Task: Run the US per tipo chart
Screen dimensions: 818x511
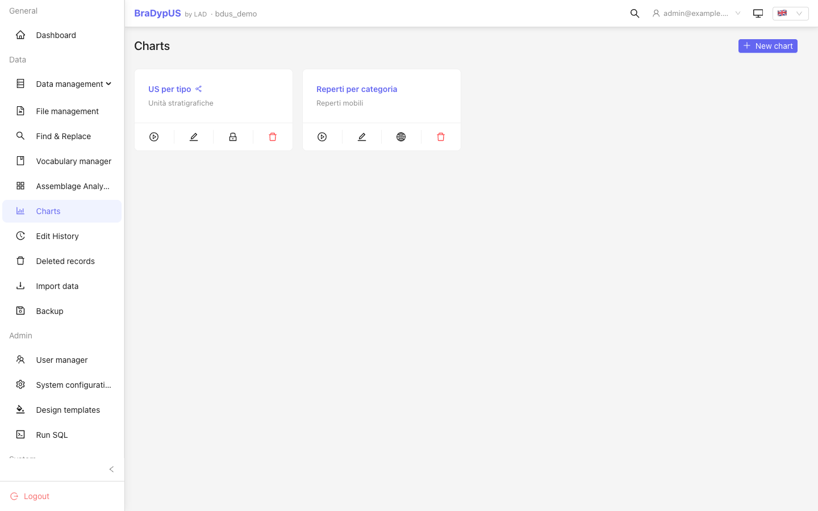Action: [154, 137]
